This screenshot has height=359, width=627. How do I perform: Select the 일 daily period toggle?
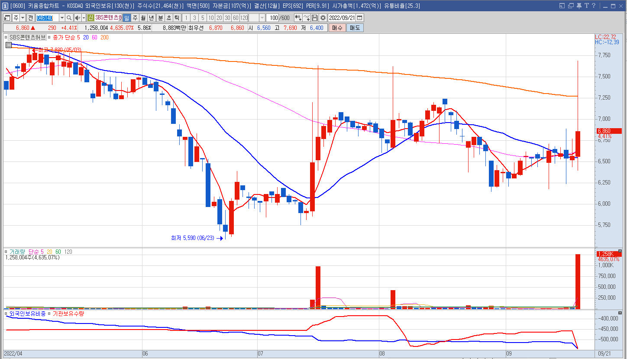pos(126,18)
